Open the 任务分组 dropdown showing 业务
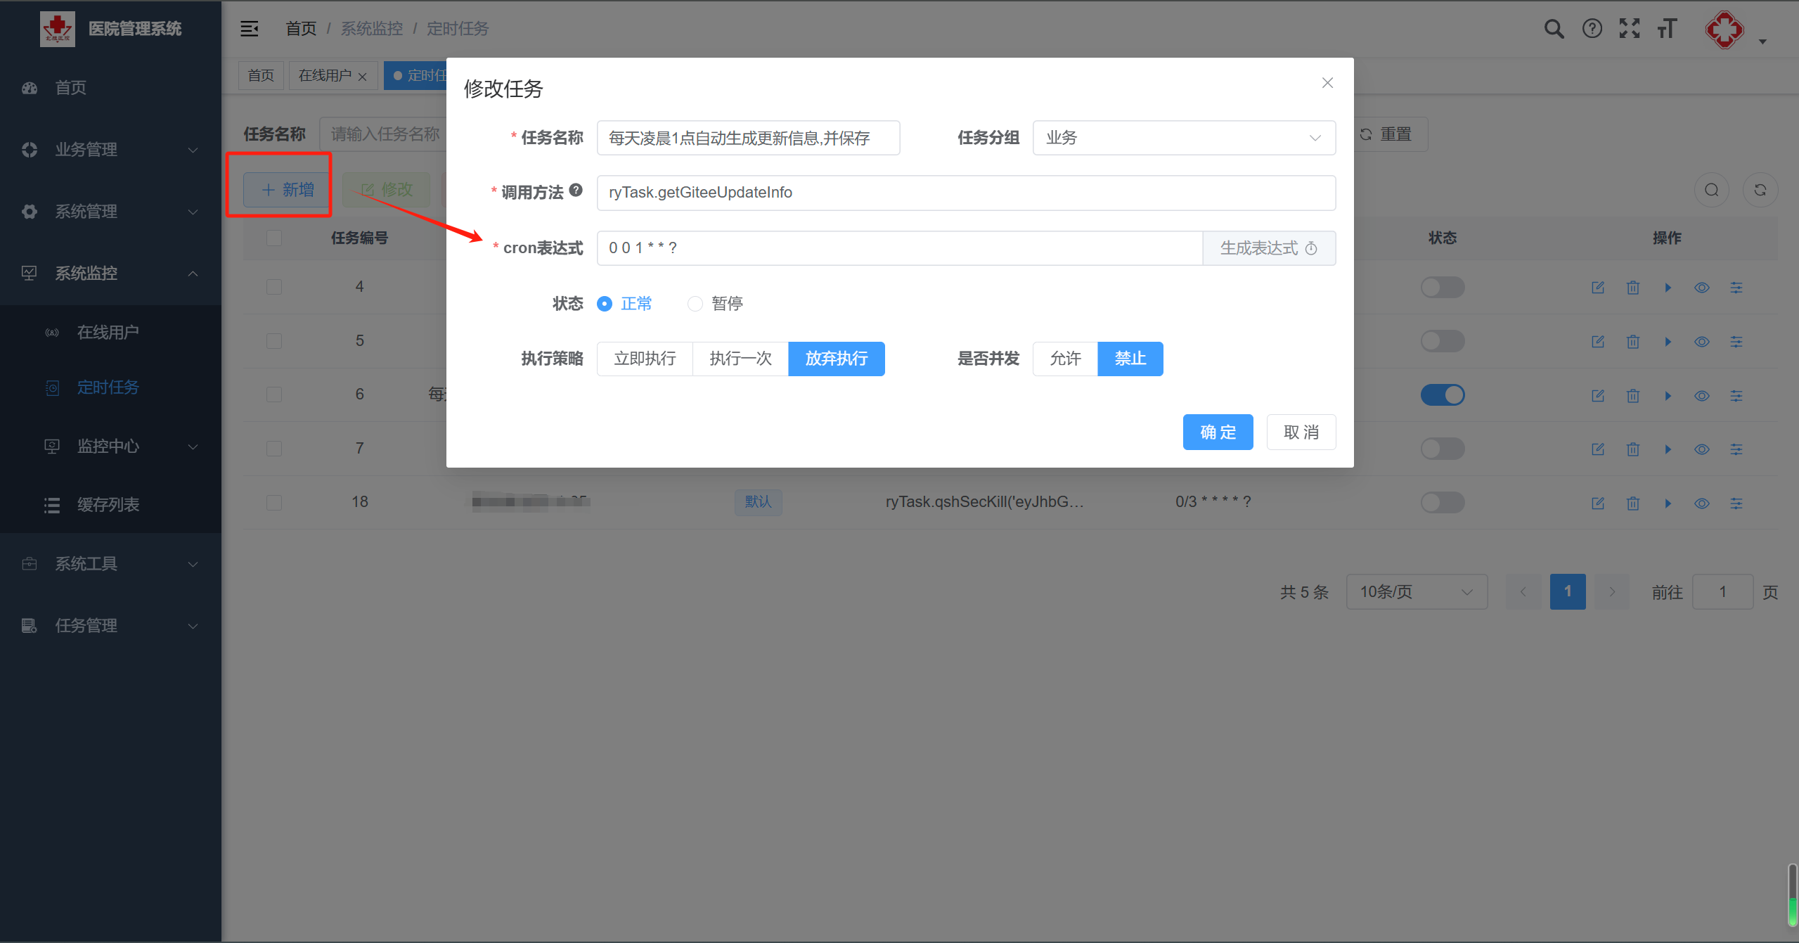This screenshot has height=943, width=1799. [x=1183, y=138]
